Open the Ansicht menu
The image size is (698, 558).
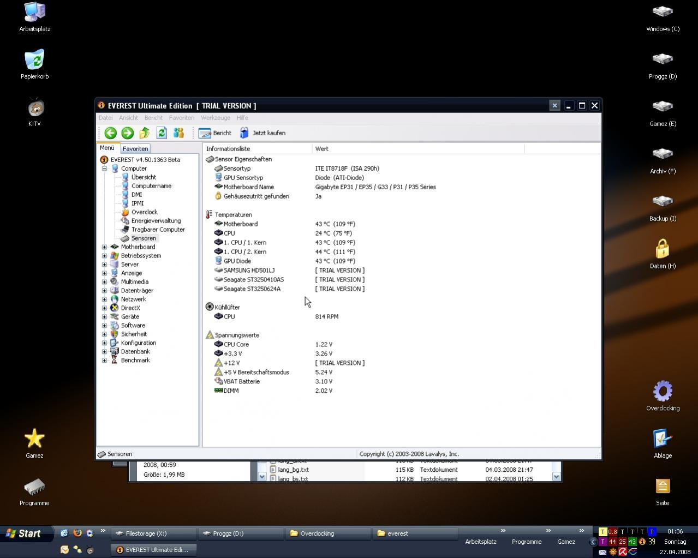[128, 118]
